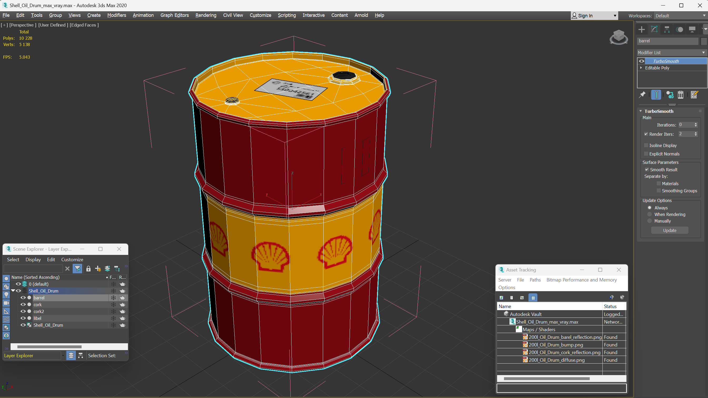Toggle Display Cameras filter in Scene Explorer
This screenshot has width=708, height=398.
(x=6, y=303)
